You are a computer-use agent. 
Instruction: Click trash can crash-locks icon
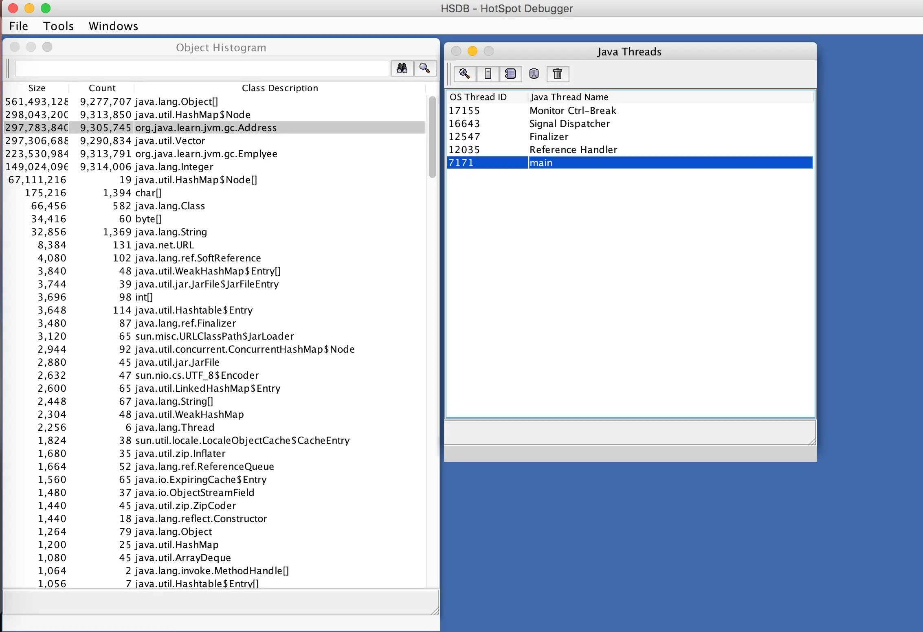tap(557, 74)
